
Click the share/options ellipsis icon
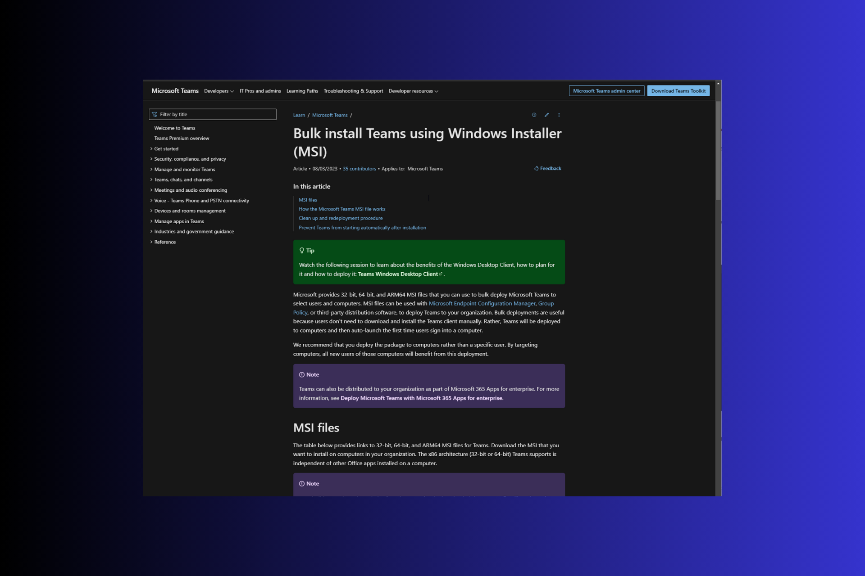[559, 115]
